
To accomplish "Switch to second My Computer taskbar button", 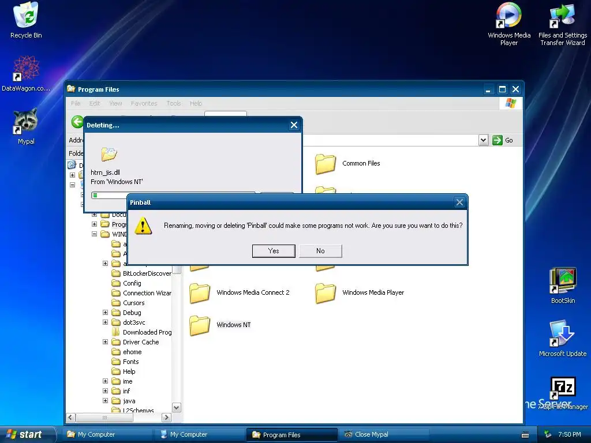I will tap(200, 435).
